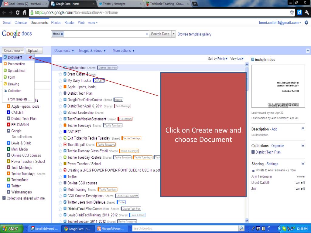The width and height of the screenshot is (311, 233).
Task: Collapse the details pane with the double-arrow icon
Action: click(308, 51)
